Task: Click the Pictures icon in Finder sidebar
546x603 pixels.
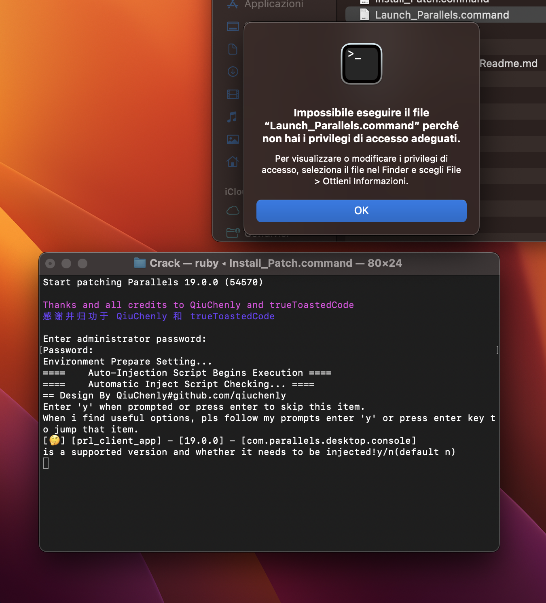Action: tap(233, 139)
